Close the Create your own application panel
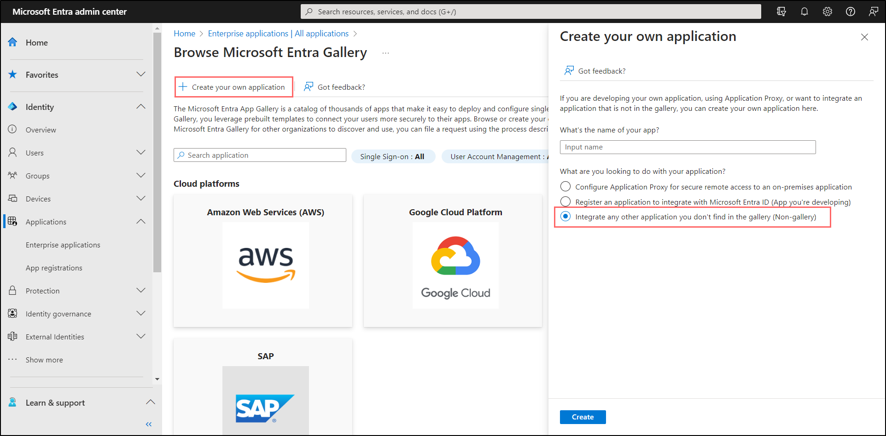Screen dimensions: 886x436 coord(864,37)
